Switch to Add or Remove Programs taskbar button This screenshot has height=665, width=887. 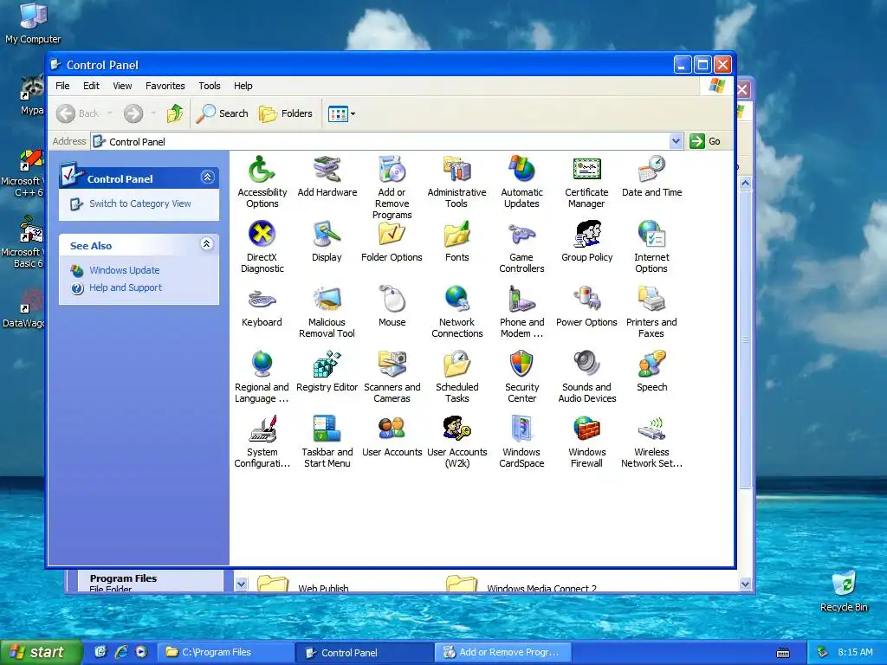pos(503,653)
